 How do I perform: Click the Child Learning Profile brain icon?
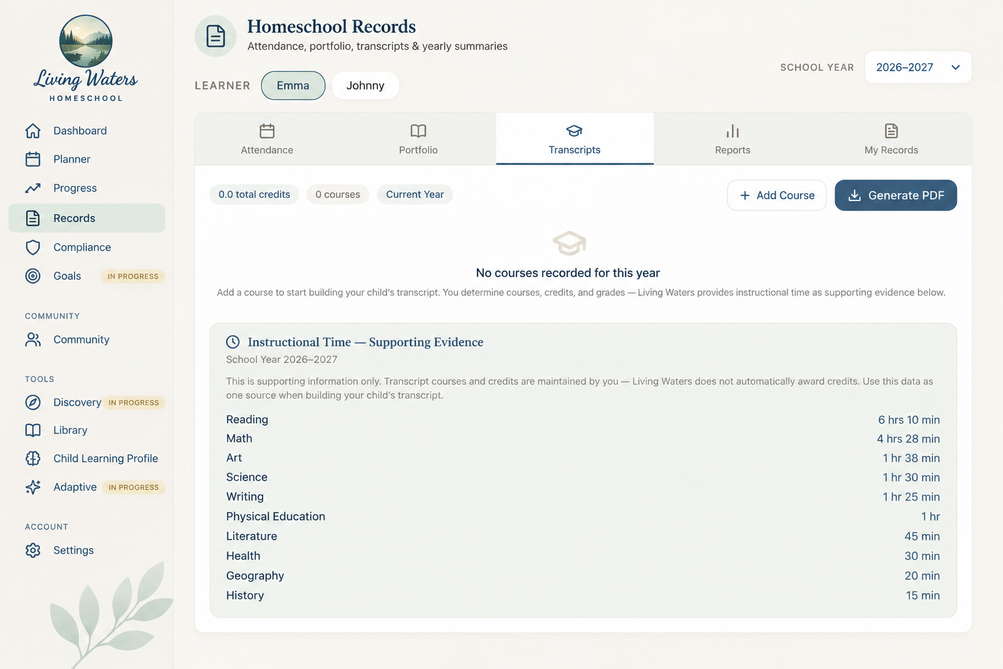pyautogui.click(x=33, y=459)
